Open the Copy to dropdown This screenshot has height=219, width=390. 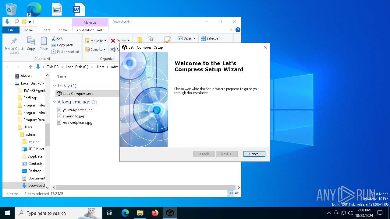tap(95, 50)
